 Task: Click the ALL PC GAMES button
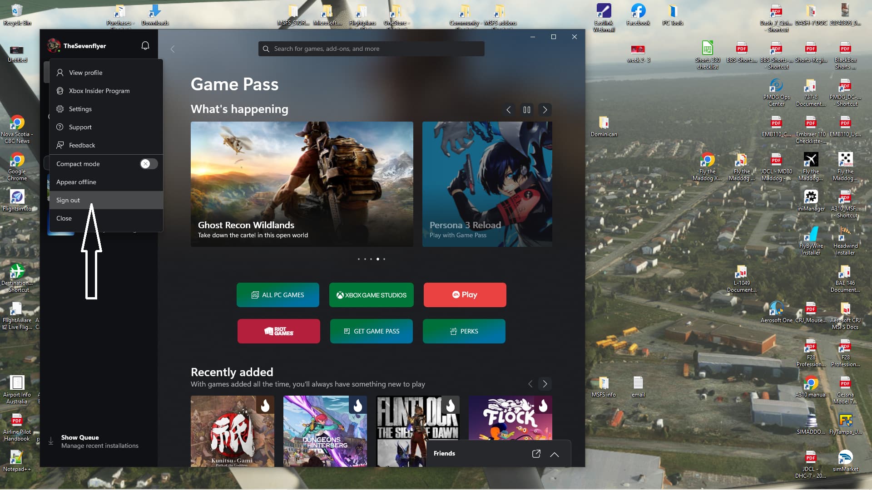pos(278,295)
